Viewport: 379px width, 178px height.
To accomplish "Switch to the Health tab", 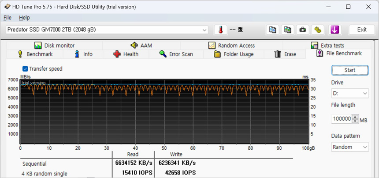I will click(x=126, y=54).
